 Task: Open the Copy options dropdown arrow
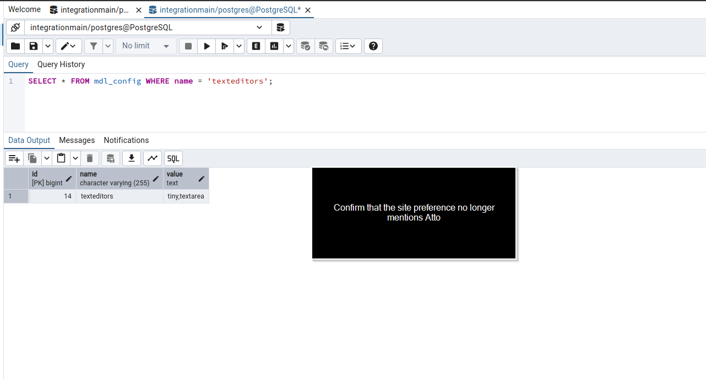(47, 158)
